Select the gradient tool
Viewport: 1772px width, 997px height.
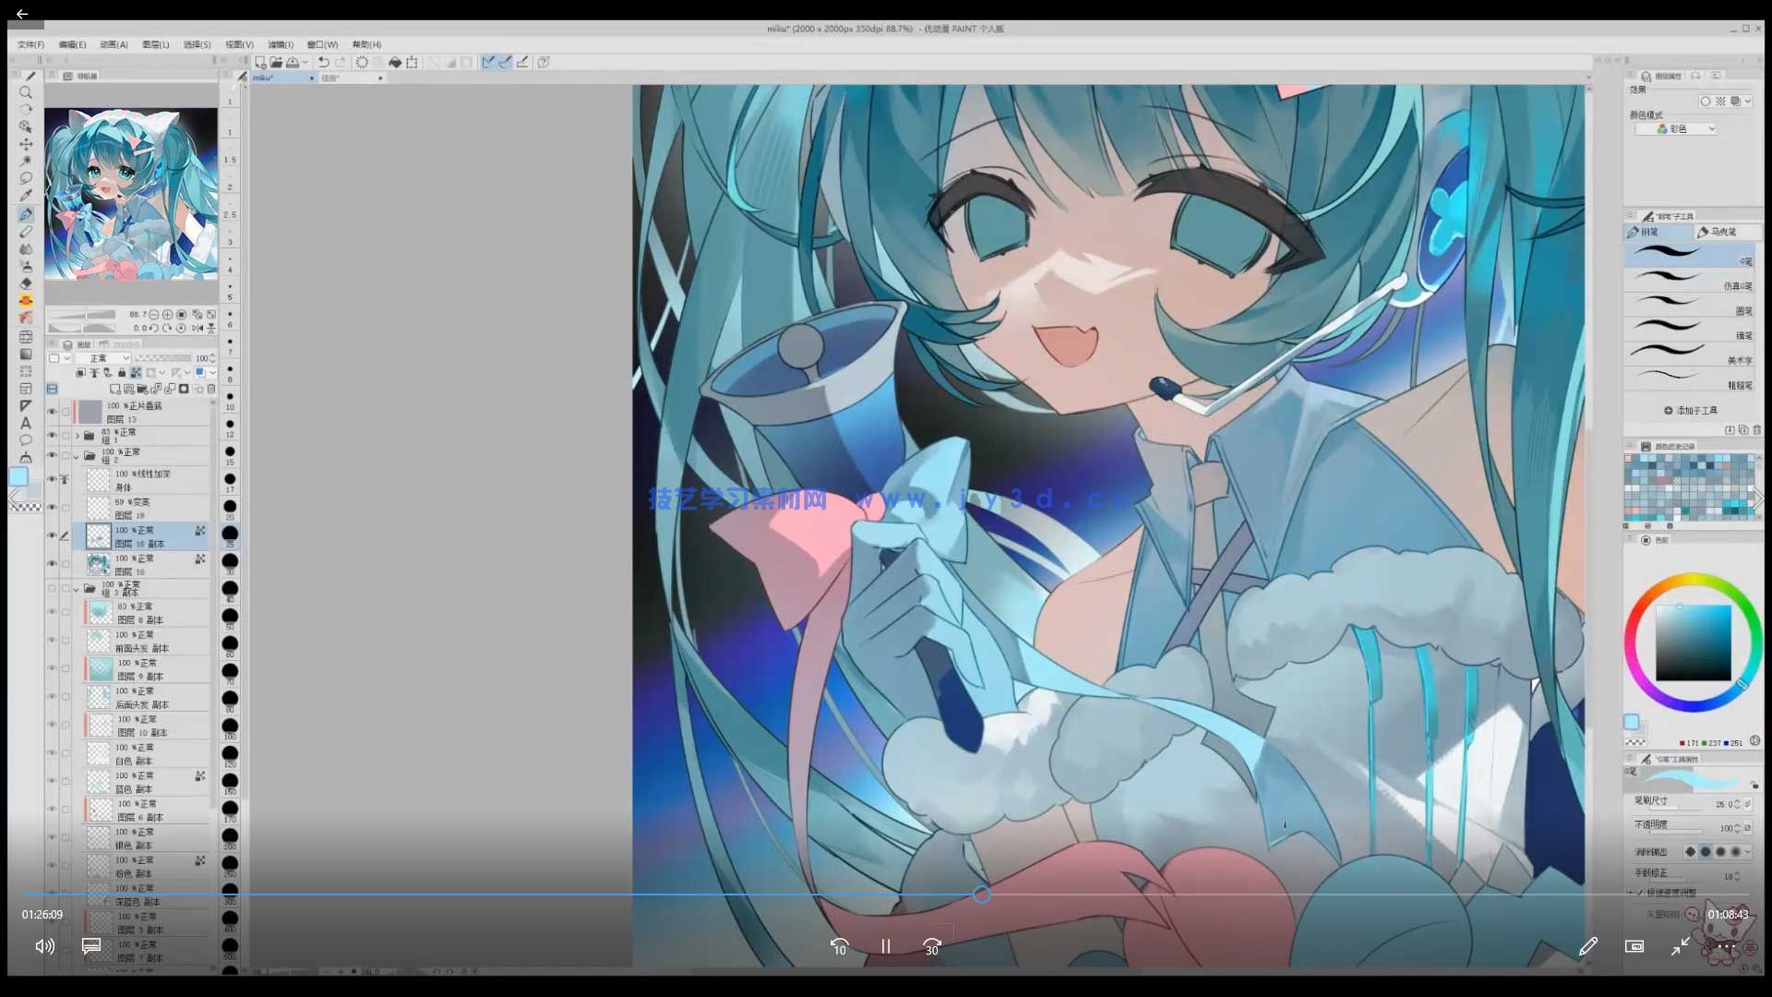click(x=26, y=354)
